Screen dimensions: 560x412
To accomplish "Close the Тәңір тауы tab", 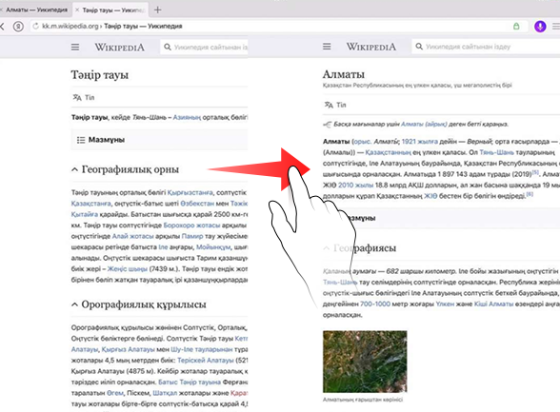I will tap(77, 10).
